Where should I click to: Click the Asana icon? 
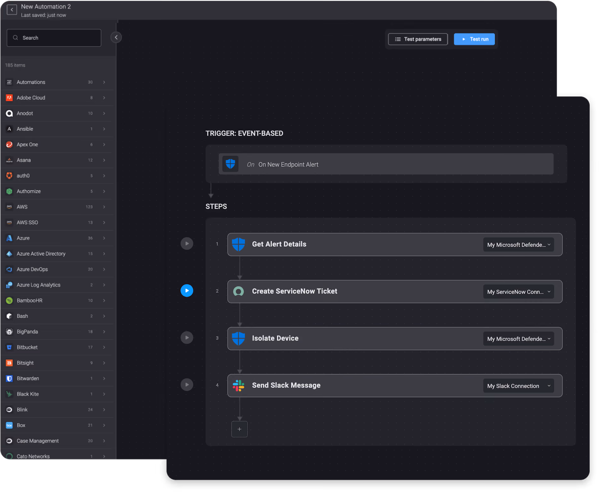9,160
